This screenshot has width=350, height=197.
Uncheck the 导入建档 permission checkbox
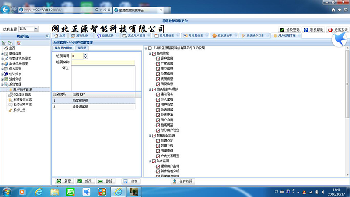[158, 100]
